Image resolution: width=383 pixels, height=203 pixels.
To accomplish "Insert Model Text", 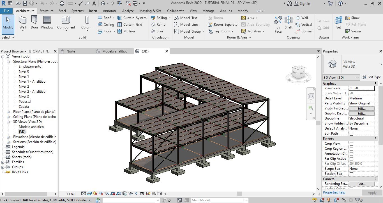I will (186, 18).
